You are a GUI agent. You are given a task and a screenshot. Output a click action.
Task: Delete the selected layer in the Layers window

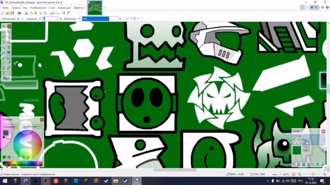pos(299,164)
